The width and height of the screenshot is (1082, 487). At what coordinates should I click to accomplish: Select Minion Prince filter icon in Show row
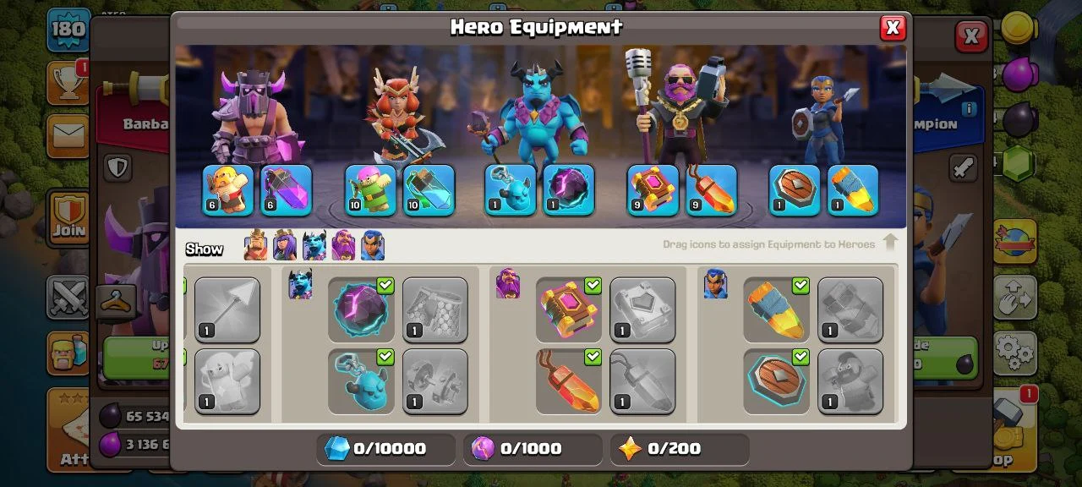click(x=314, y=245)
